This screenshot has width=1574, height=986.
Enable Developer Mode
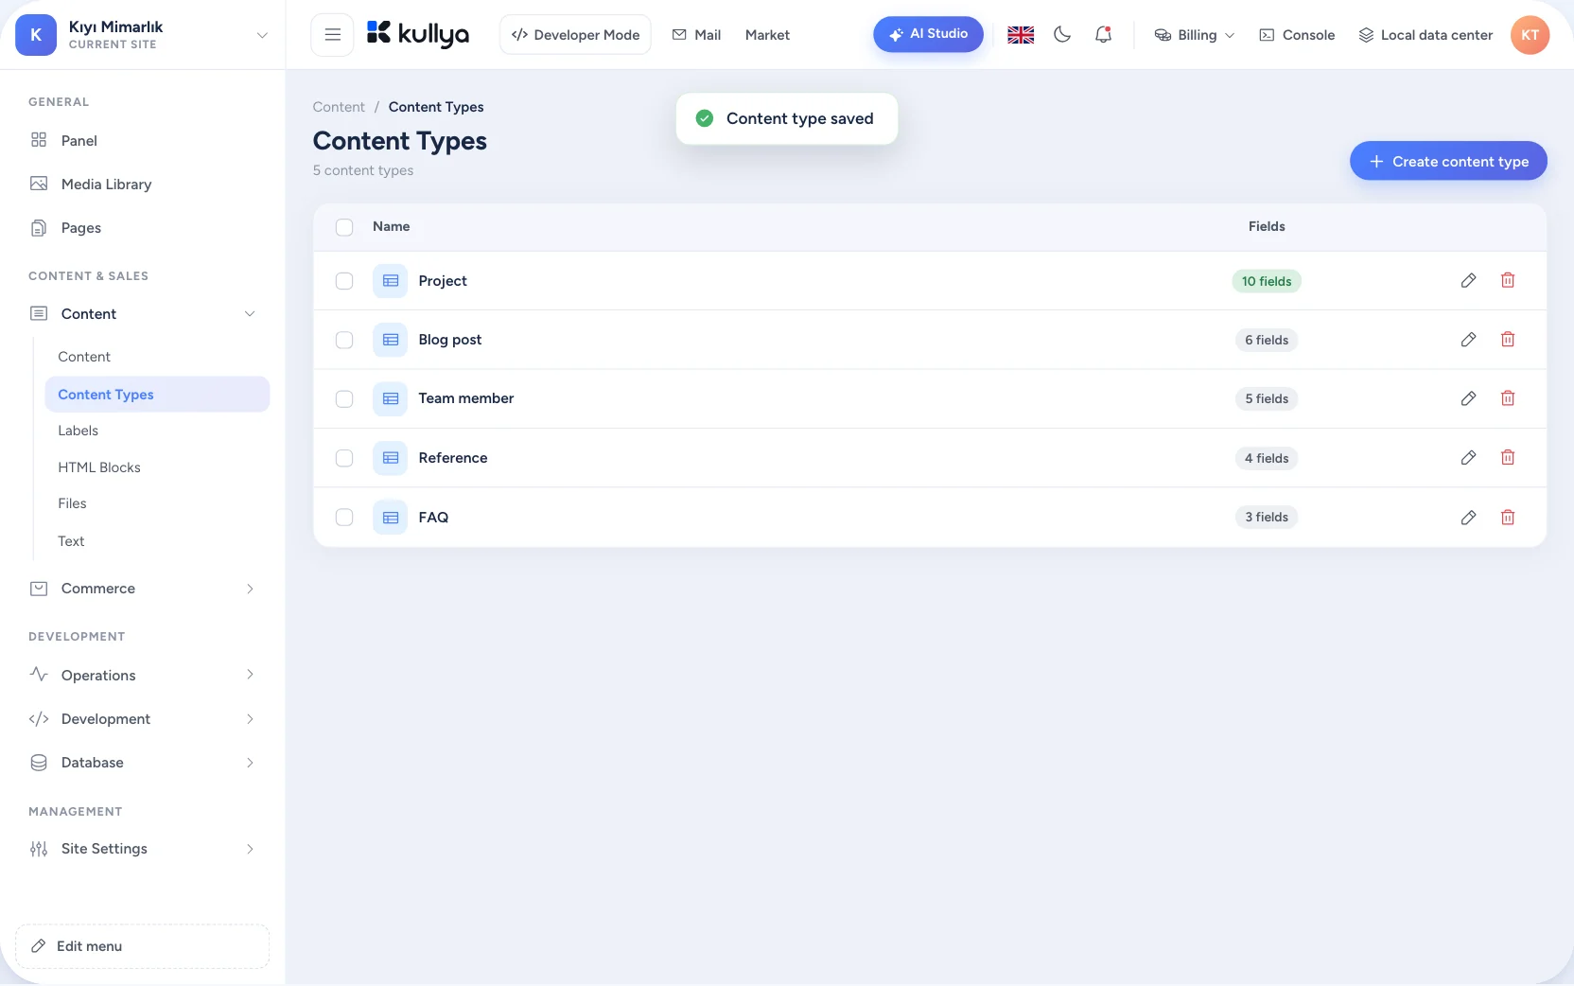(x=575, y=35)
